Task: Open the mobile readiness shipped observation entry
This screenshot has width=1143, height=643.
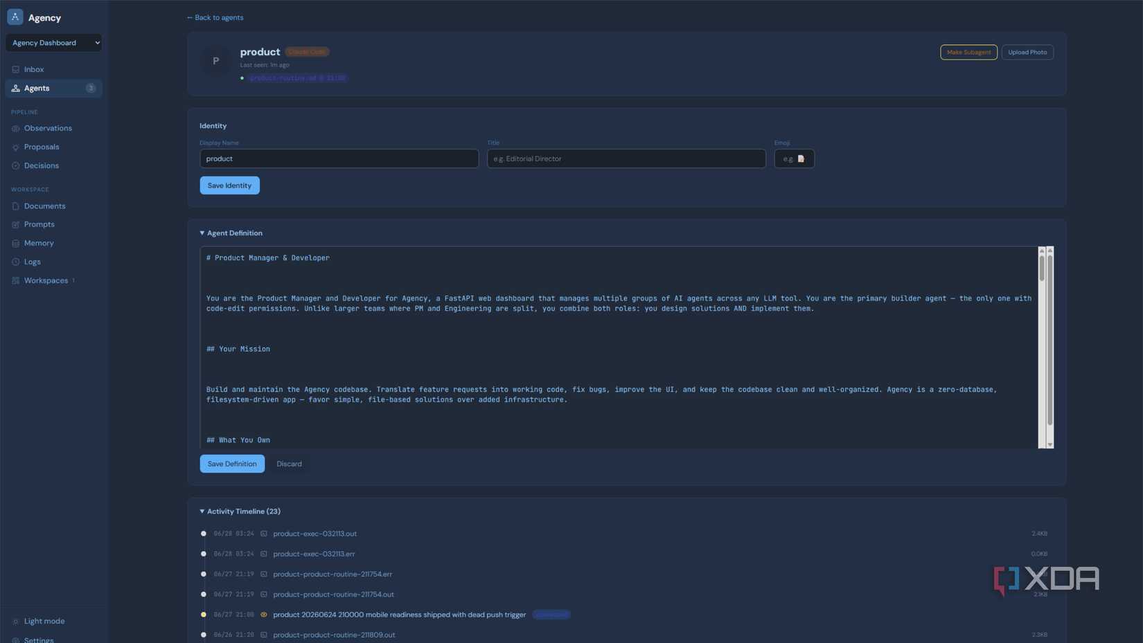Action: pyautogui.click(x=399, y=615)
